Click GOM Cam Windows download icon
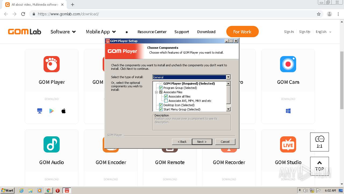Image resolution: width=344 pixels, height=194 pixels. point(288,111)
